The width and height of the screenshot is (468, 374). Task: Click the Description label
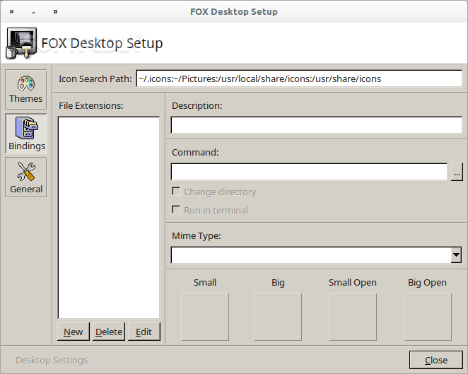coord(197,105)
